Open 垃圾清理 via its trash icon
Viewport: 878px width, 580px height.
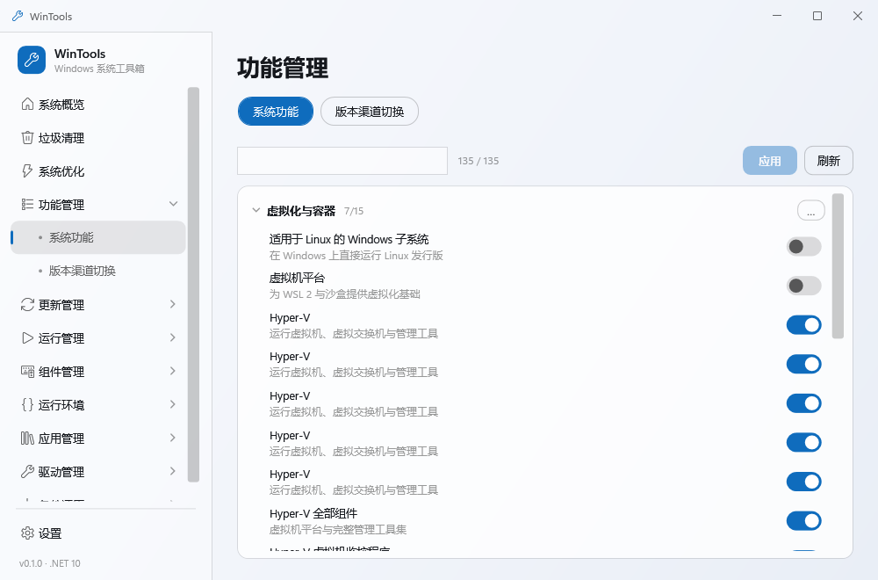click(x=27, y=138)
